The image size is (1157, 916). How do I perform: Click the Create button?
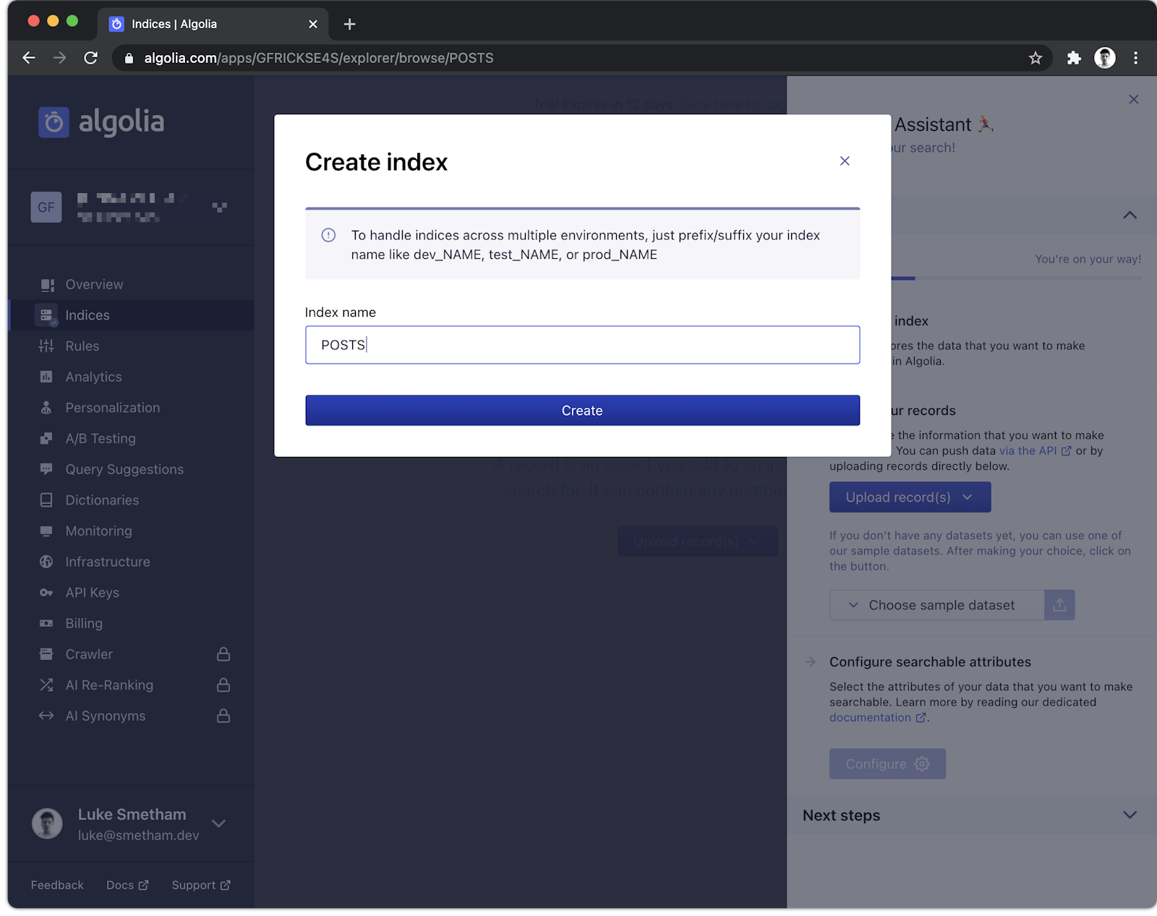point(582,410)
